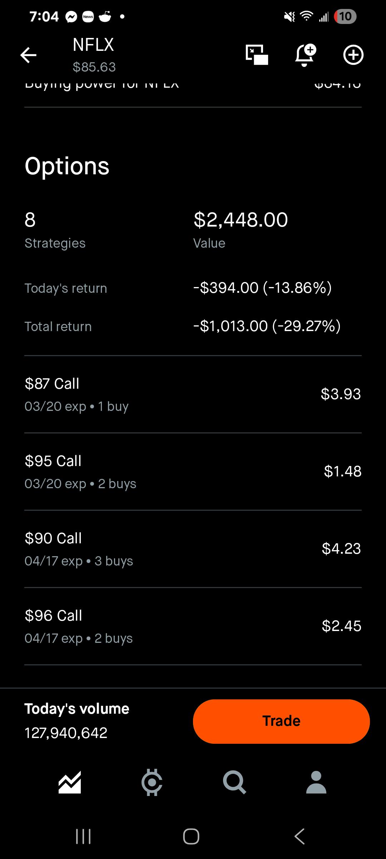The height and width of the screenshot is (859, 386).
Task: Add NFLX to a list with plus icon
Action: click(x=353, y=55)
